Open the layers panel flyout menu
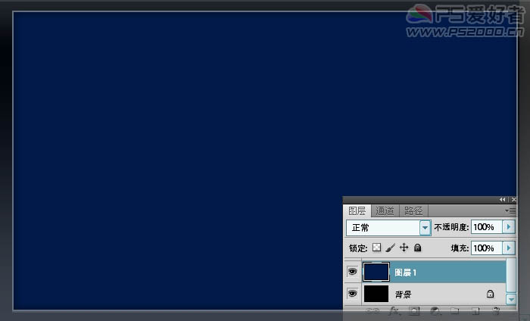 pos(511,211)
